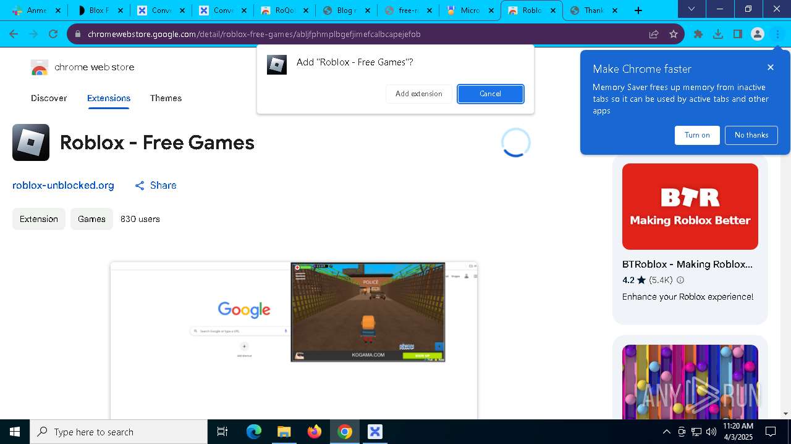This screenshot has height=444, width=791.
Task: Open the BTRoblox promo image
Action: click(x=690, y=207)
